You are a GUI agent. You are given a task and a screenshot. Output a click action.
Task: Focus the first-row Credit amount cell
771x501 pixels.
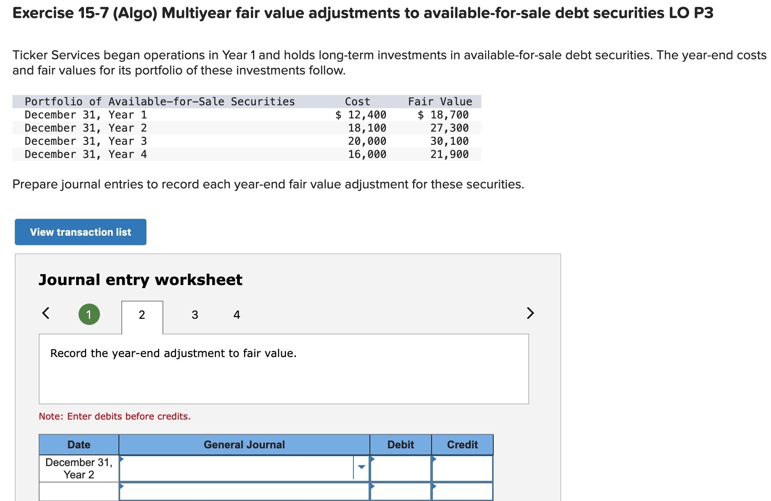(462, 468)
